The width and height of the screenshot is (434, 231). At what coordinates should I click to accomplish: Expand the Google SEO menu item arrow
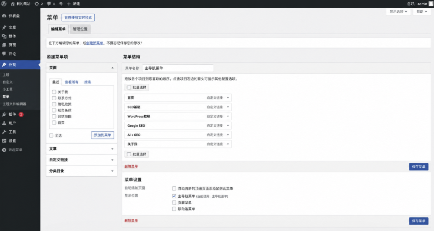click(x=228, y=126)
